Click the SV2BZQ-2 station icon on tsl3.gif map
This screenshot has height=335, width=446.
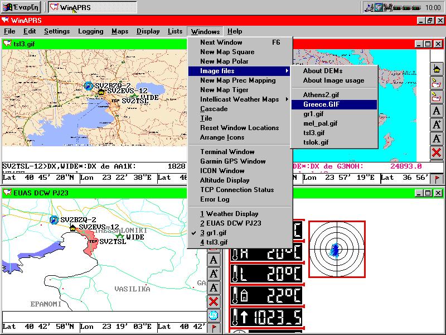(89, 86)
